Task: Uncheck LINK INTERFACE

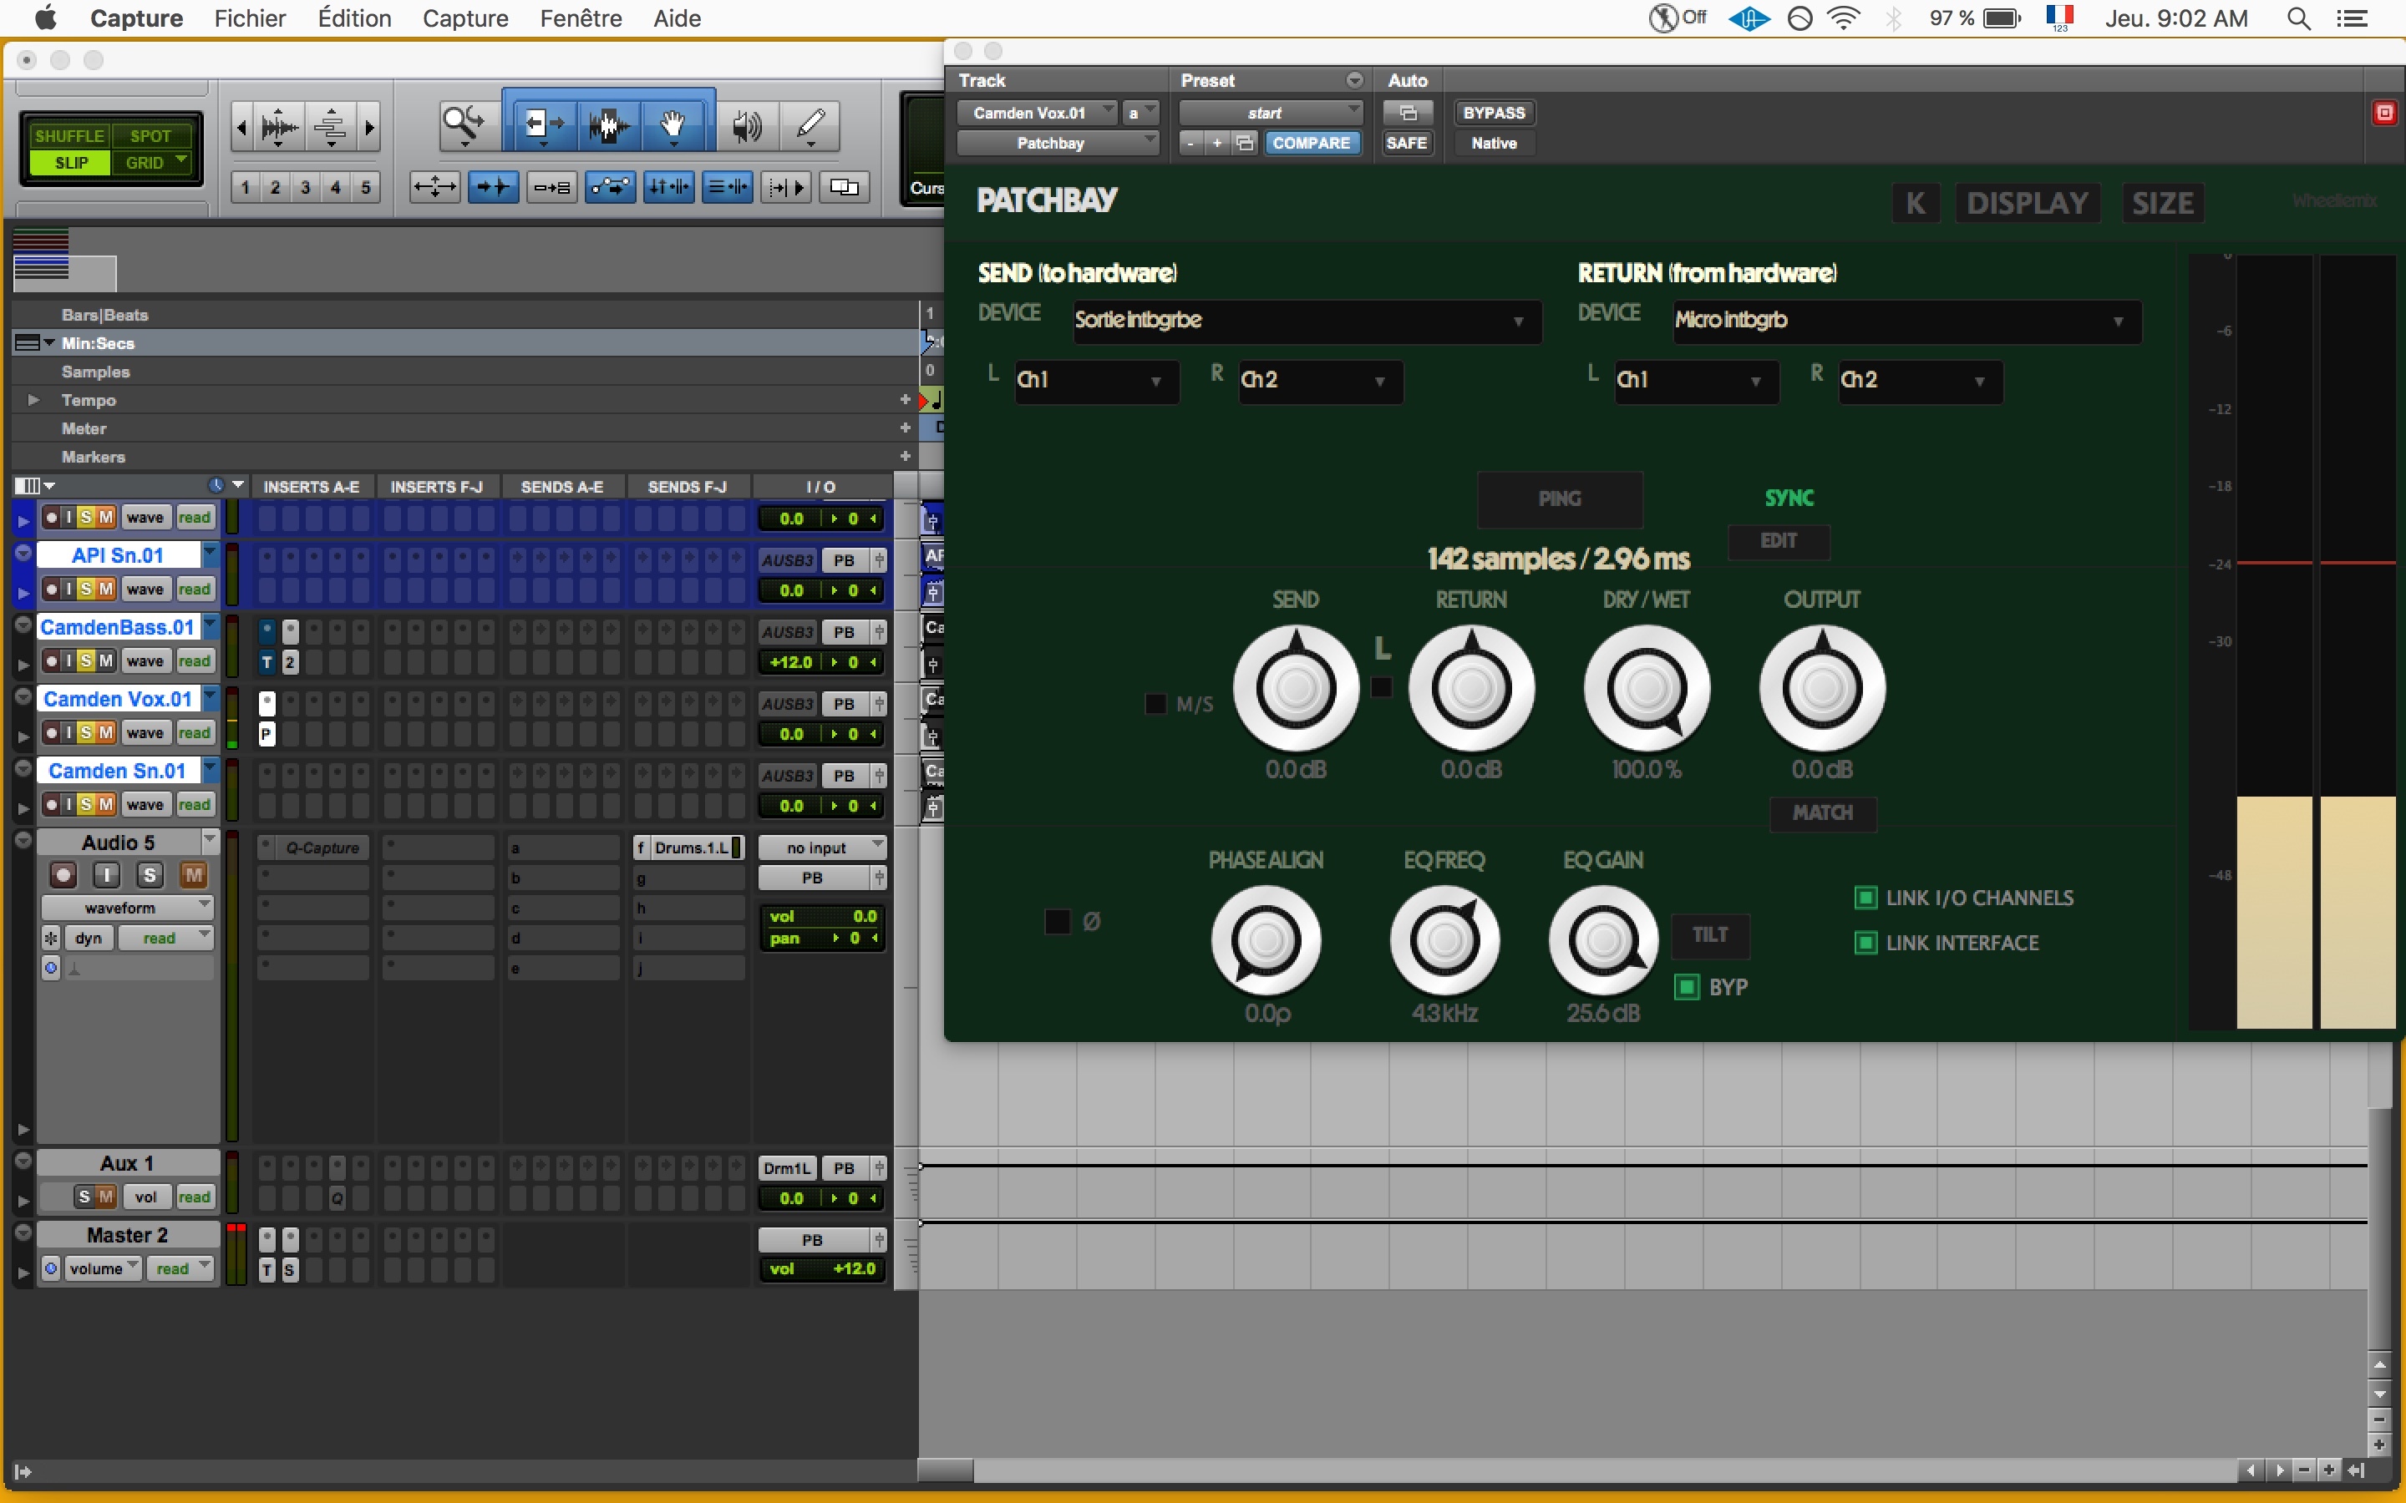Action: point(1866,943)
